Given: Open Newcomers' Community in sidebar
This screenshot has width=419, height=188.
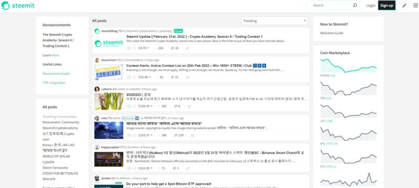Looking at the screenshot, I should (61, 122).
